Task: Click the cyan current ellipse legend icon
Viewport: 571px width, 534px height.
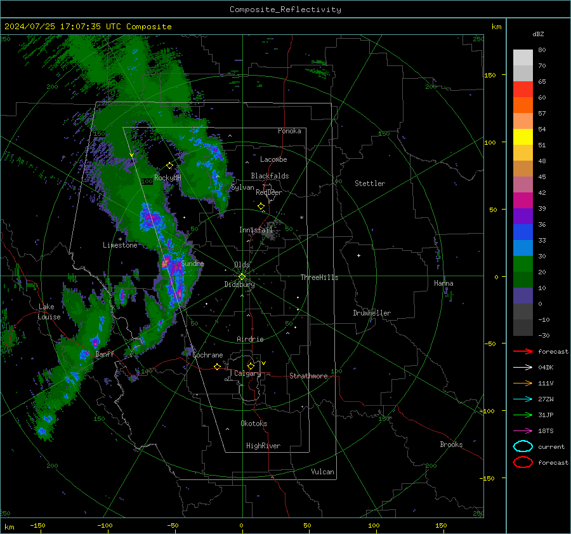Action: (523, 446)
